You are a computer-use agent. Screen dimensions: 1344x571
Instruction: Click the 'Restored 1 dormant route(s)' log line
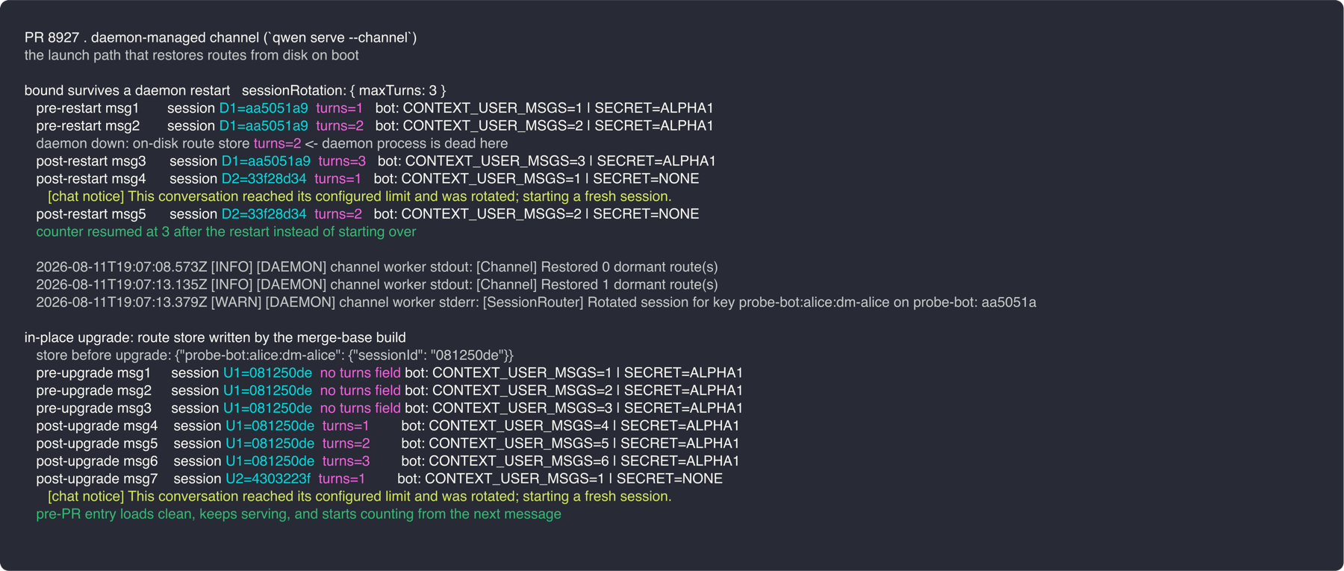377,284
